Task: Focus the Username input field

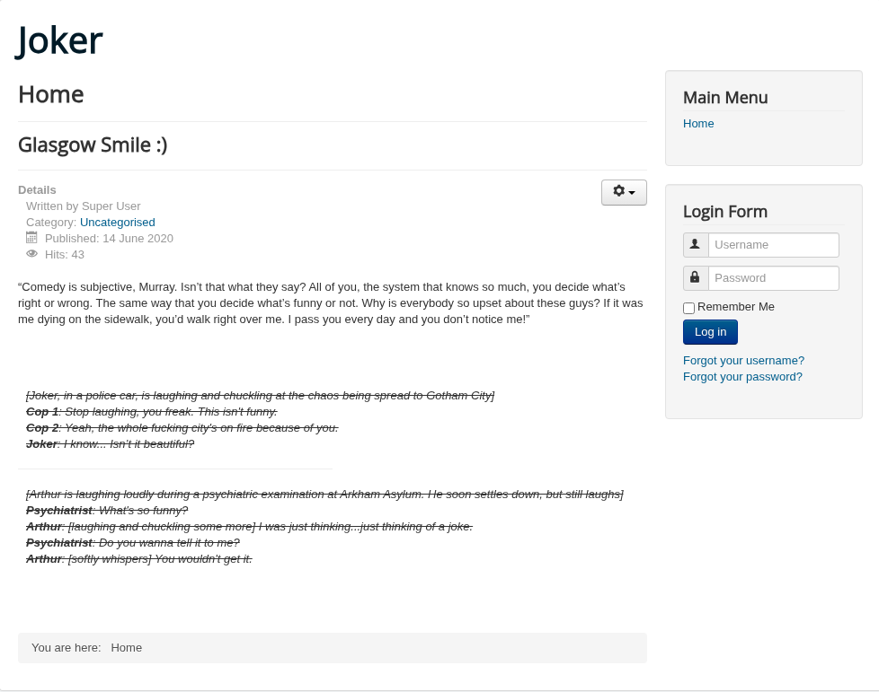Action: [774, 245]
